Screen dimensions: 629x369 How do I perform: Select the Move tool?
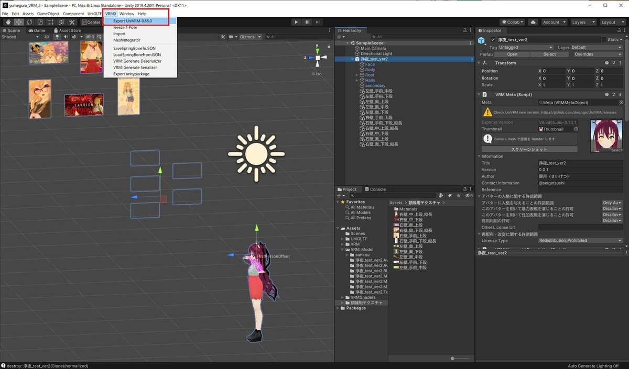point(19,22)
